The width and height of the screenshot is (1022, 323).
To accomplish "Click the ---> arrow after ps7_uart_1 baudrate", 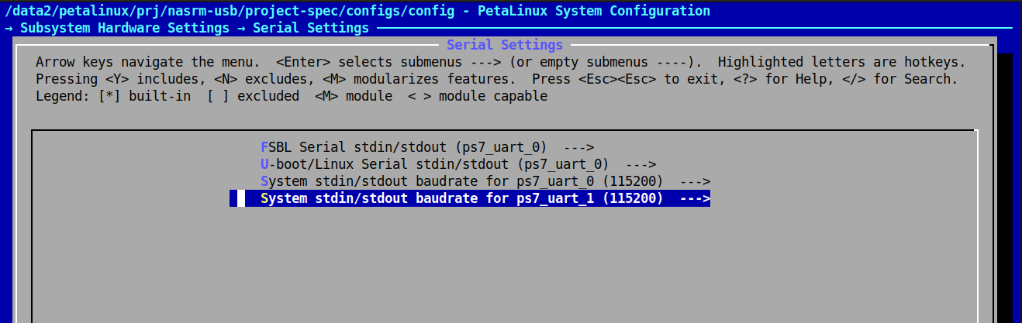I will pyautogui.click(x=695, y=198).
